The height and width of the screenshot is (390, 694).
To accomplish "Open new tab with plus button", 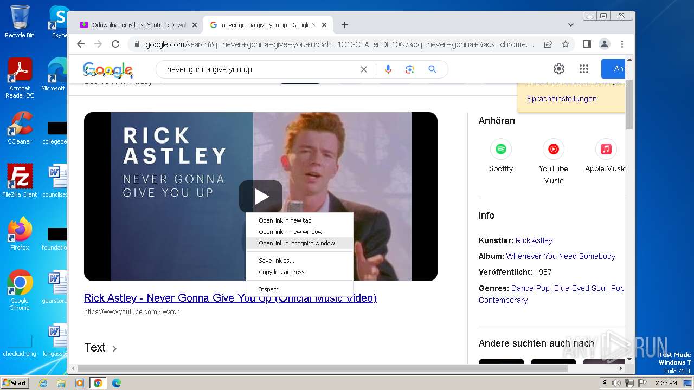I will tap(345, 25).
